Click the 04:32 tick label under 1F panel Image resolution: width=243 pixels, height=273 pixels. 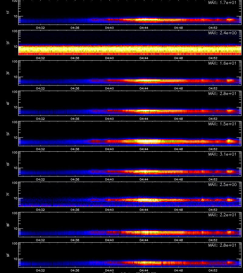coord(40,28)
